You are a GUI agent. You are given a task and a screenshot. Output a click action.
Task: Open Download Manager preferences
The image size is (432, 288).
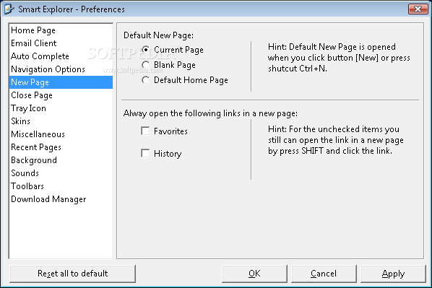[x=61, y=199]
